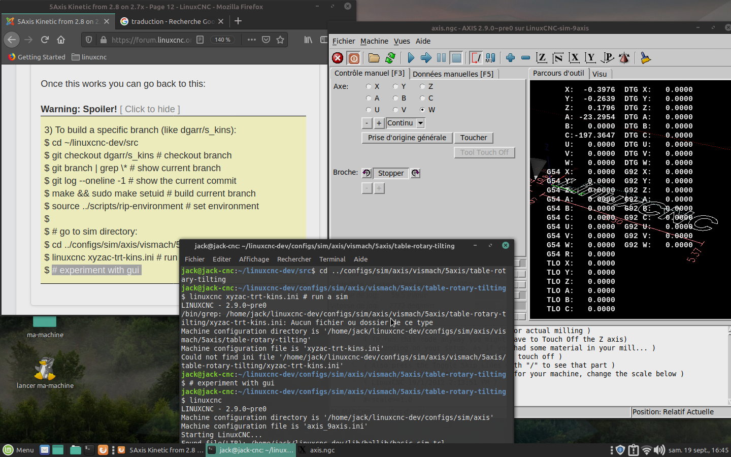The width and height of the screenshot is (731, 457).
Task: Select the X view icon
Action: coord(574,58)
